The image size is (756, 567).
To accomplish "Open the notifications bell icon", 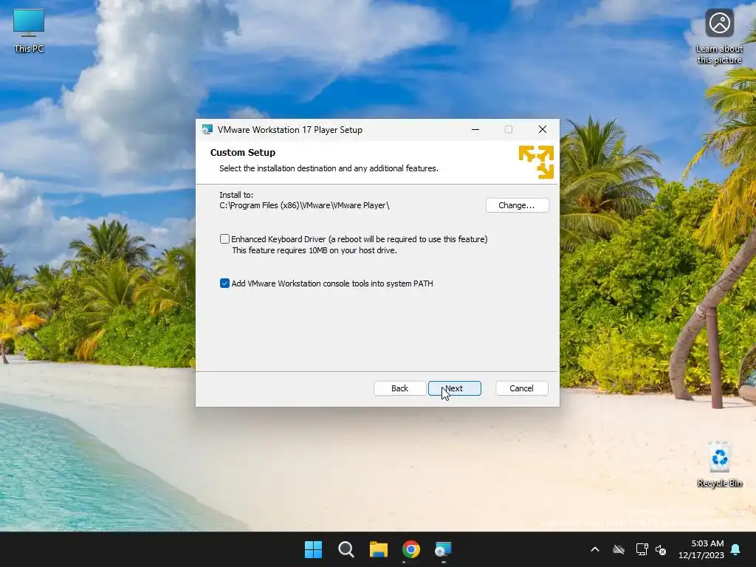I will tap(736, 549).
